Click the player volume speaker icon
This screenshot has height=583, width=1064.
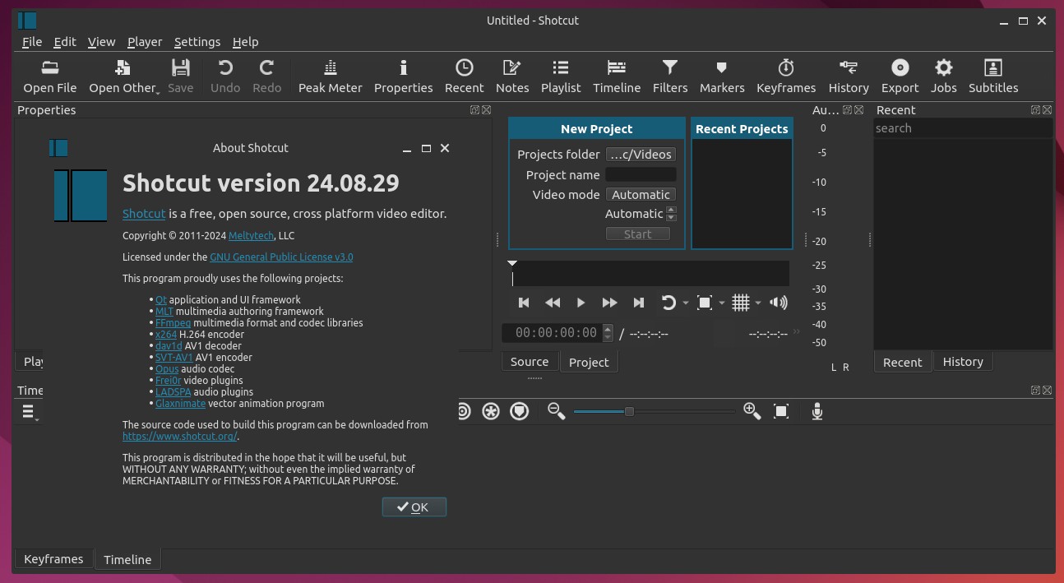click(778, 303)
